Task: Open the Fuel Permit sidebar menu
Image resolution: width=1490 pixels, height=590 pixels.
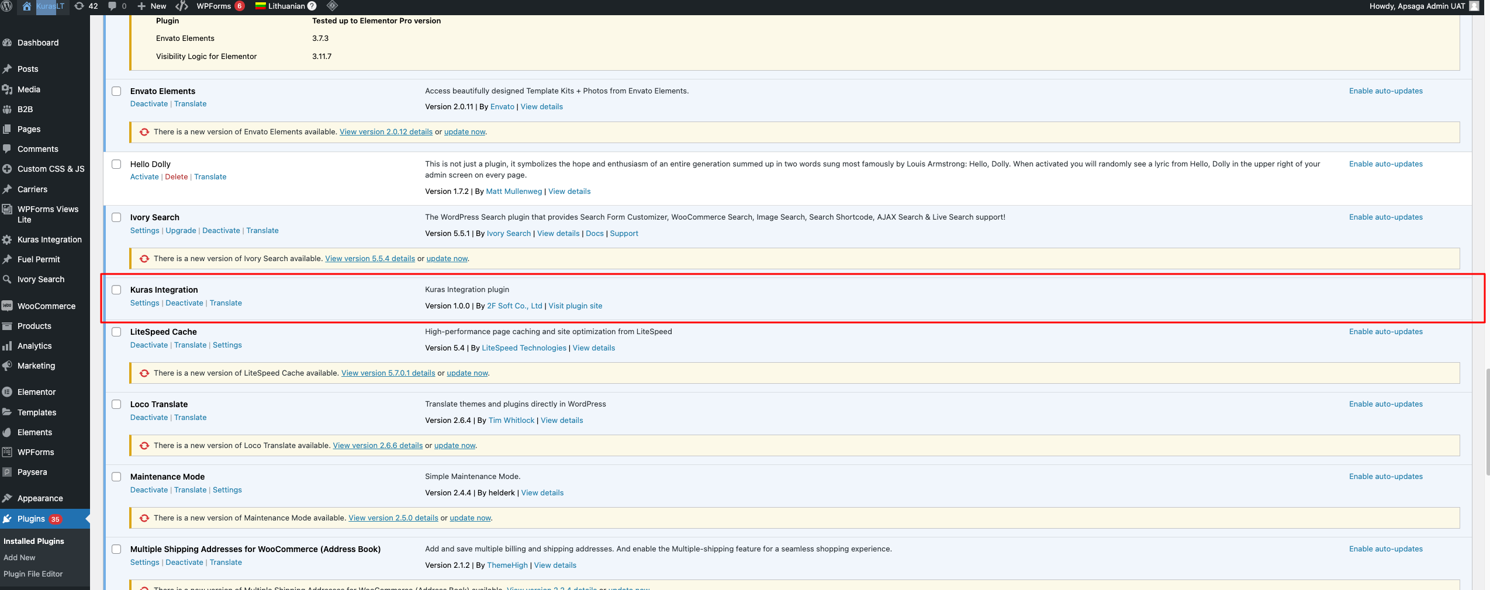Action: pyautogui.click(x=39, y=259)
